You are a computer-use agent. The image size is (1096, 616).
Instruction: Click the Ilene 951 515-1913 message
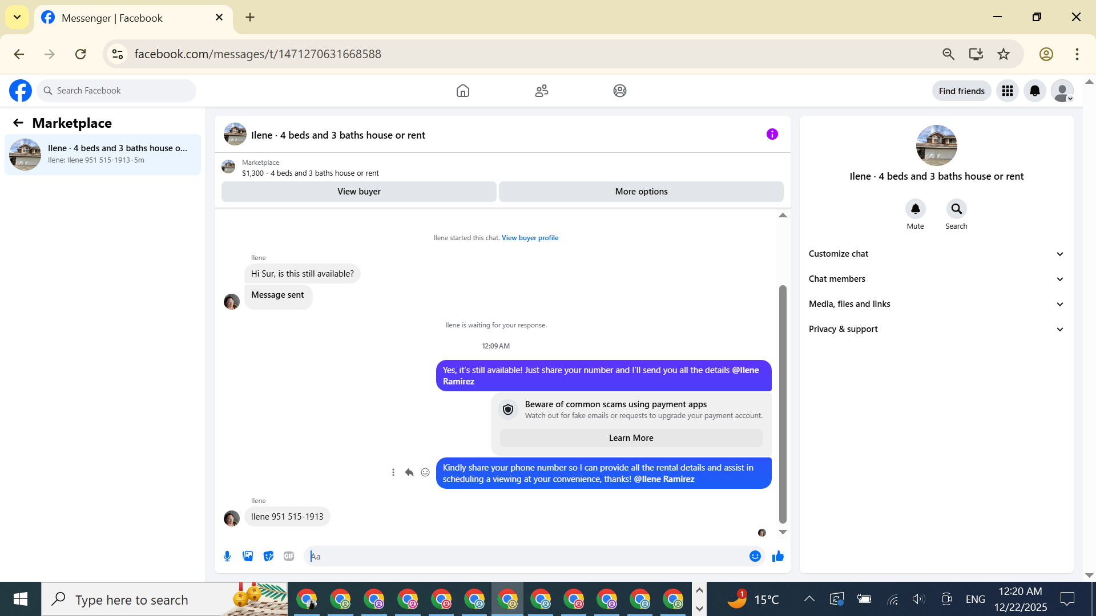tap(287, 517)
